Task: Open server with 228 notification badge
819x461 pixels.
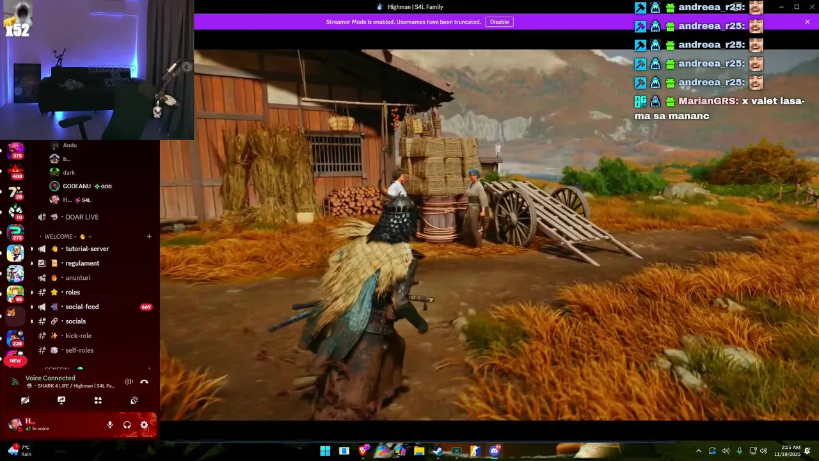Action: coord(15,339)
